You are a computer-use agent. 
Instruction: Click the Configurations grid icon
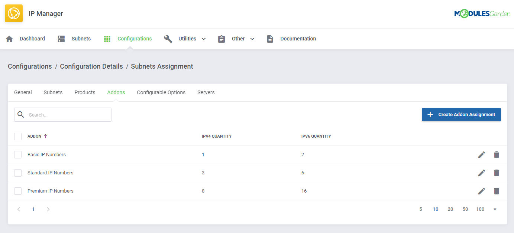[x=107, y=38]
